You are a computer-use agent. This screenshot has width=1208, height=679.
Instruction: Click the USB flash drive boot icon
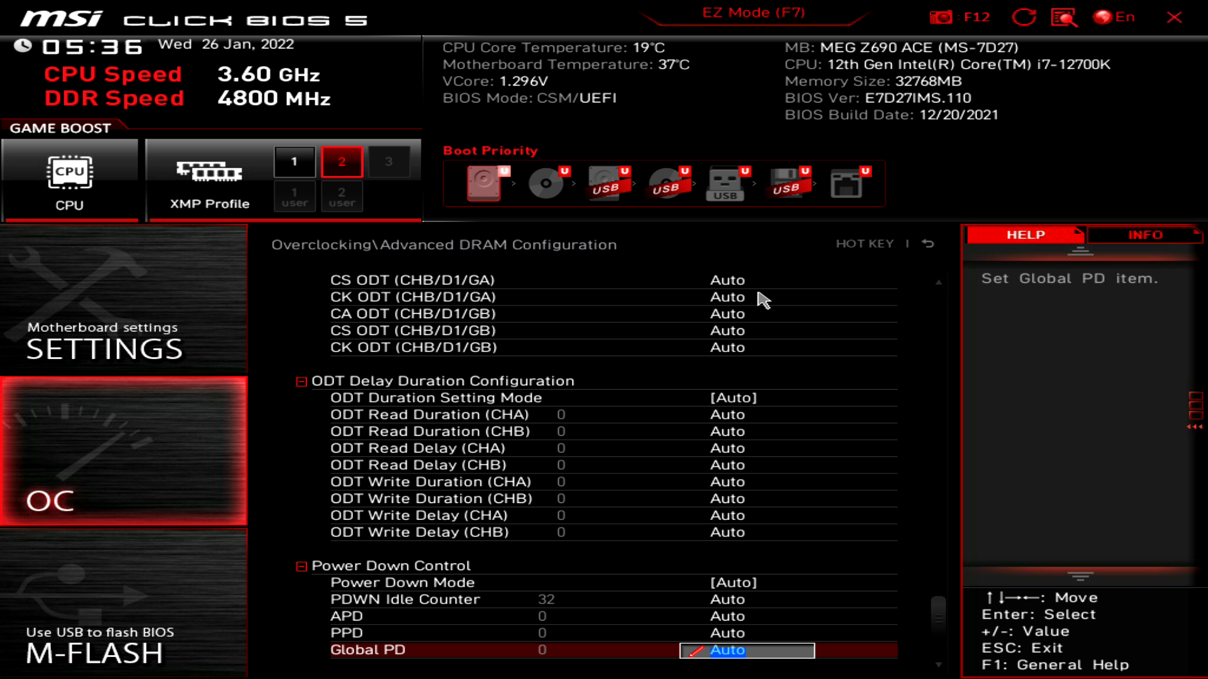tap(724, 184)
